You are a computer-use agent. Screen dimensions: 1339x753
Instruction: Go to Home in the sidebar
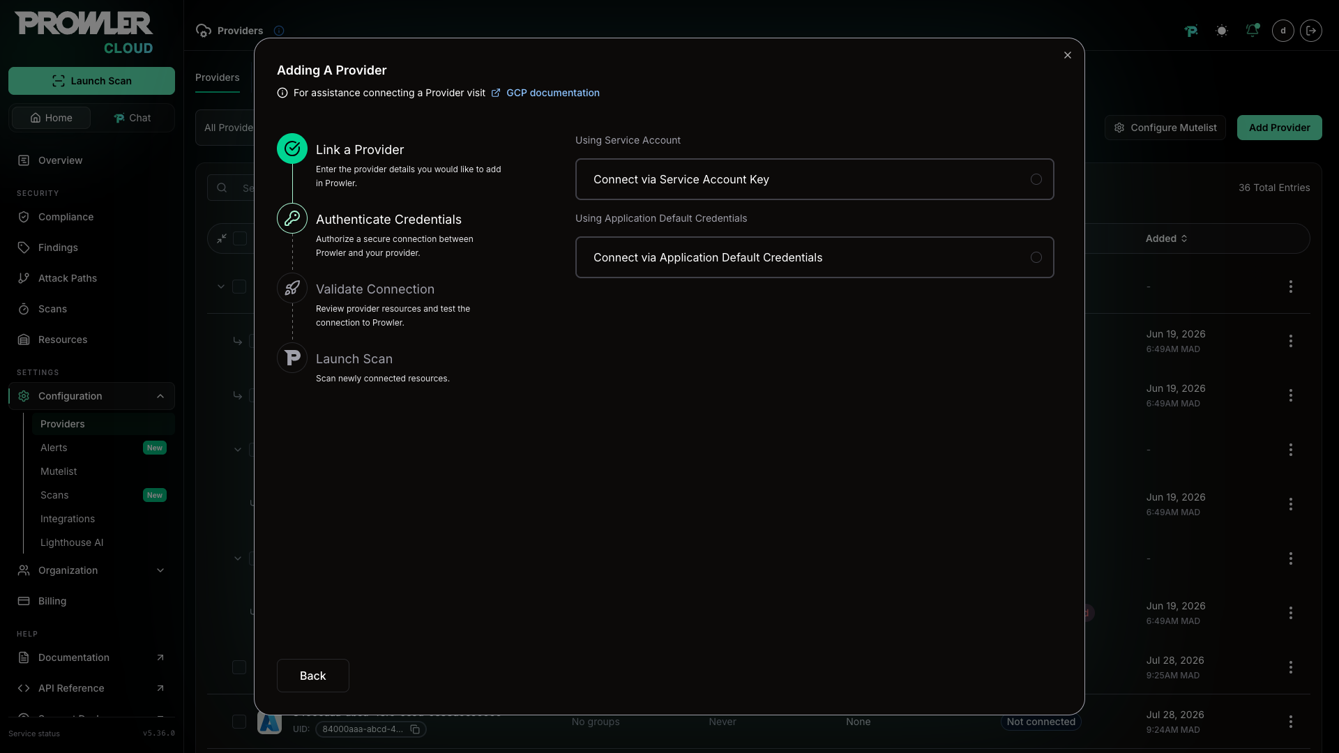51,118
